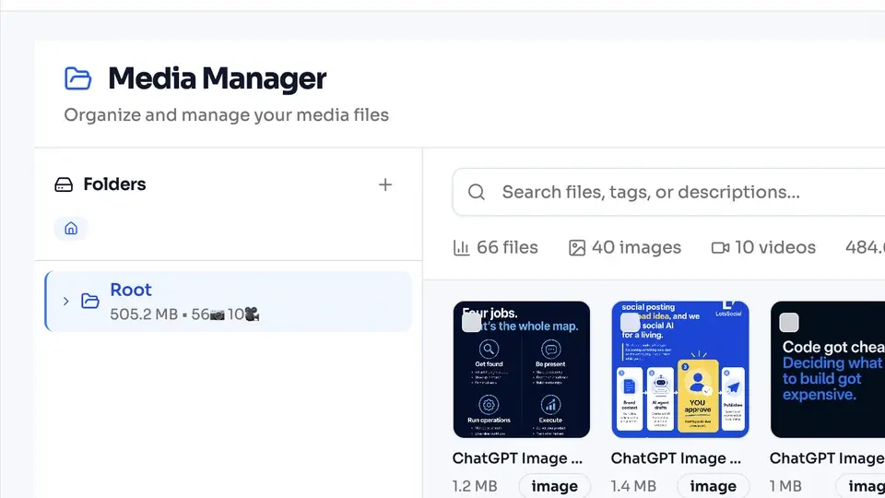
Task: Click the 66 files bar chart icon
Action: [x=461, y=248]
